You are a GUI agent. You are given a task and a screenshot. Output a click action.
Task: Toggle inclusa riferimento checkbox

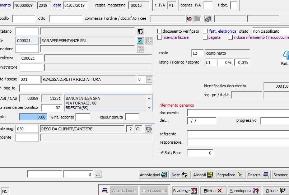coord(230,37)
